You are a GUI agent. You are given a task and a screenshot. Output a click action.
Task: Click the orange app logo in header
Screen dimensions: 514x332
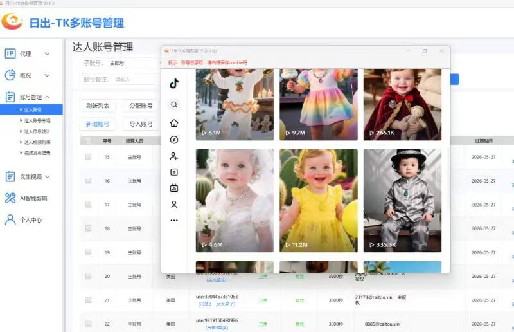12,22
